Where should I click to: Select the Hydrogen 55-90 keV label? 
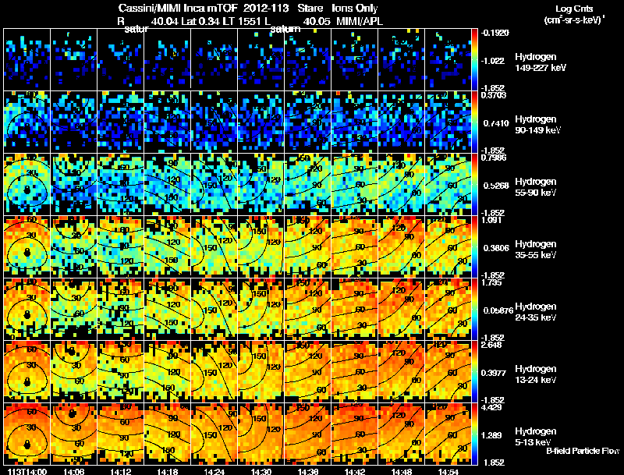coord(536,187)
